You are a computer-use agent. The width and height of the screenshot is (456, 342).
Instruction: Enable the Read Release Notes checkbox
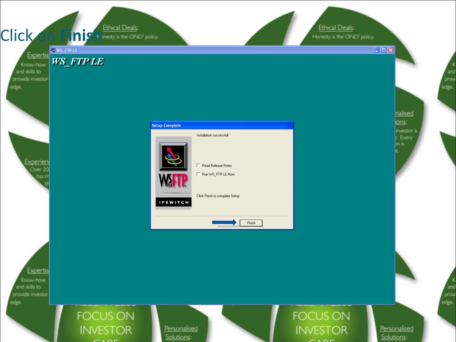pyautogui.click(x=198, y=166)
